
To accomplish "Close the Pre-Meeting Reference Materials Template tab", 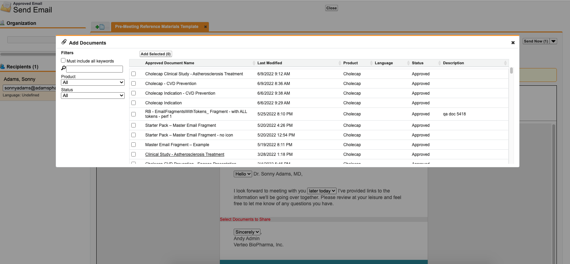I will (x=205, y=27).
